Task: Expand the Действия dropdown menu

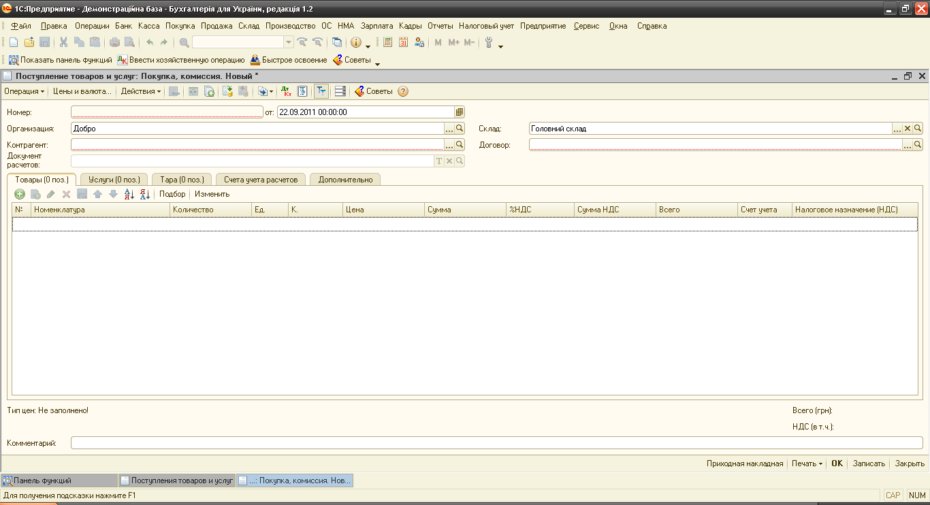Action: pos(141,91)
